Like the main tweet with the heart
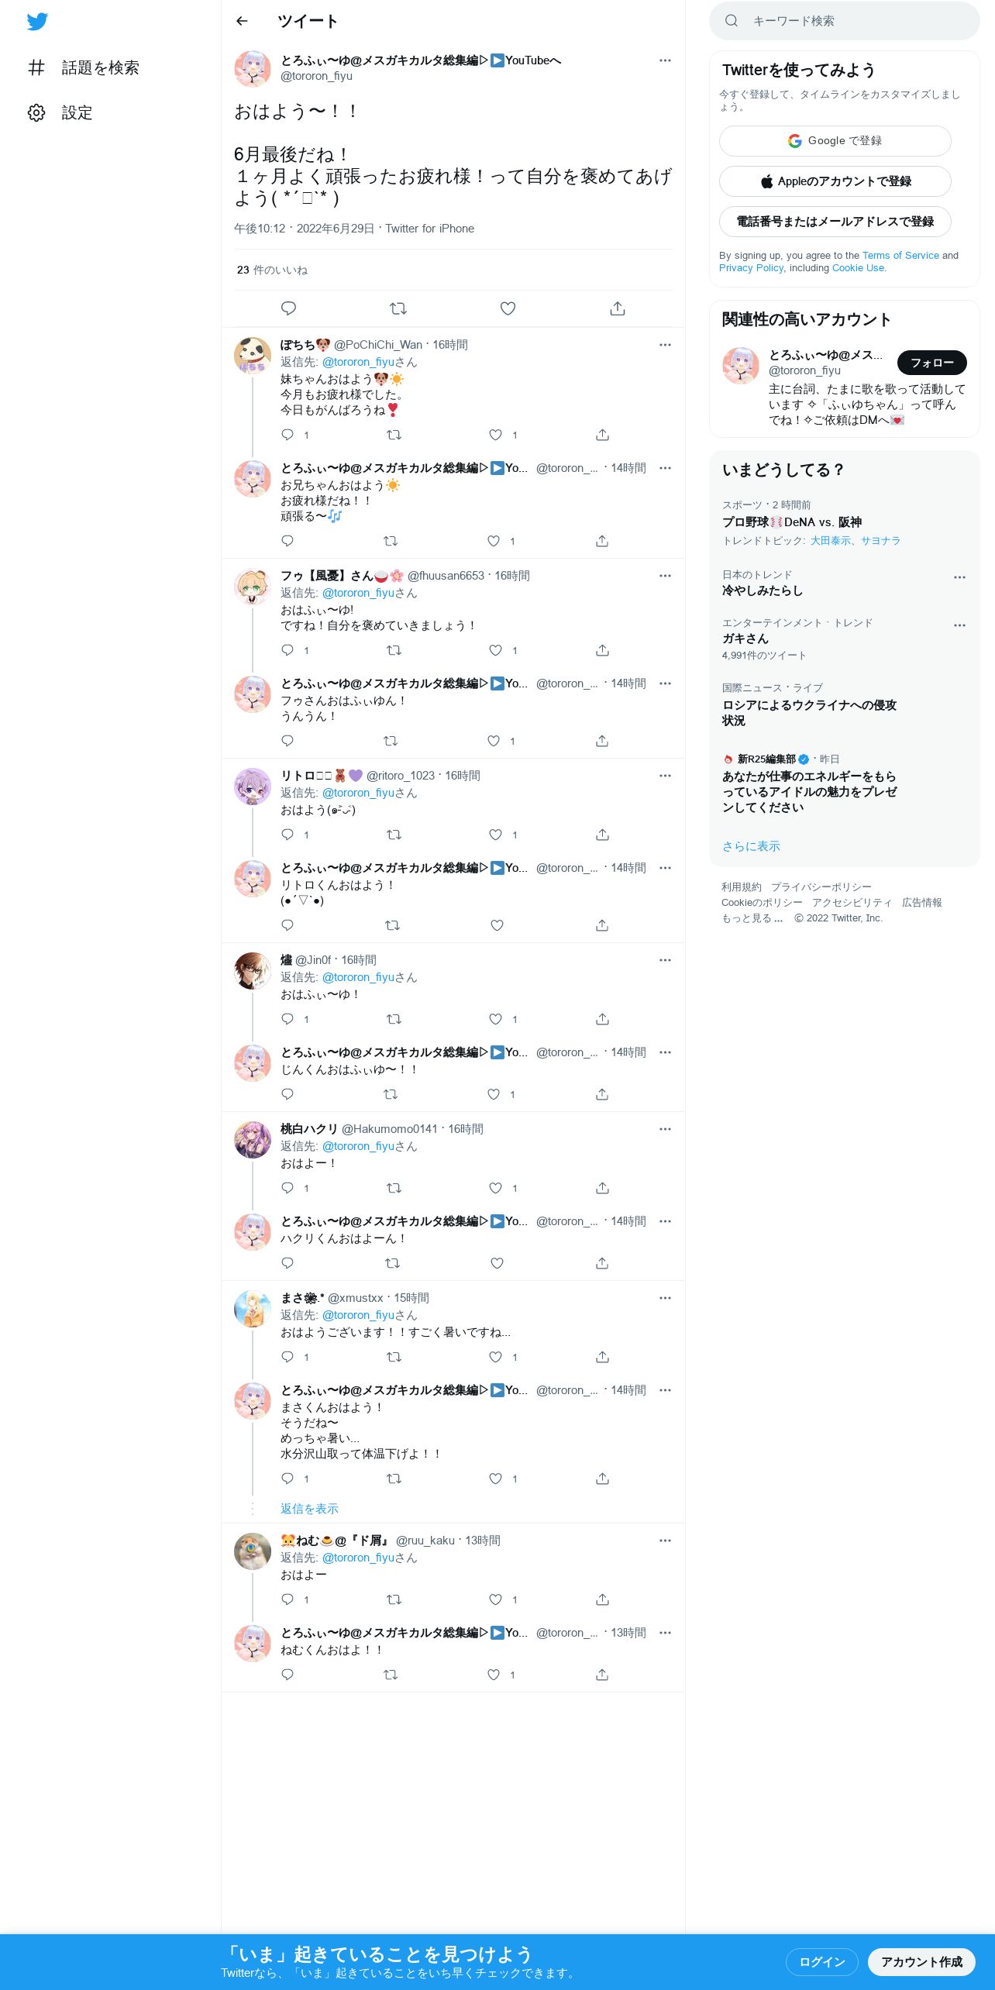995x1990 pixels. tap(508, 308)
